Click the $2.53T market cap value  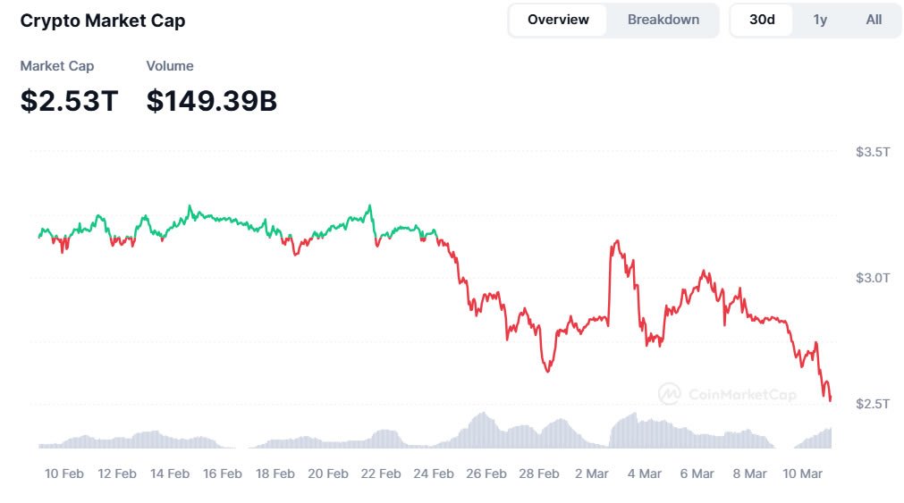click(x=69, y=101)
